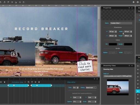Click the Opacity stepper in Step editor
Screen dimensions: 140x105
tap(80, 102)
